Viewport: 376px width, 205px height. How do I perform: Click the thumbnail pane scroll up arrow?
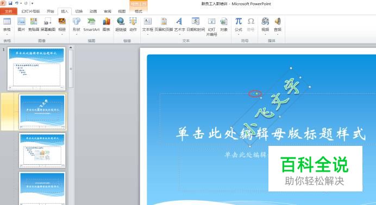(x=71, y=48)
